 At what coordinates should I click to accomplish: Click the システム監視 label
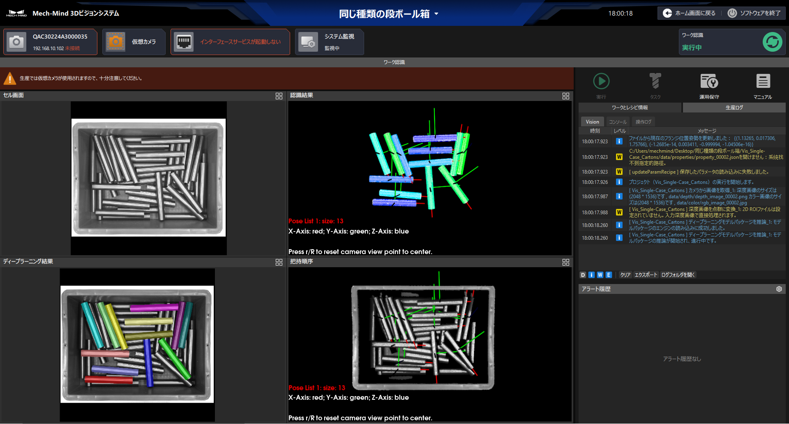(339, 37)
